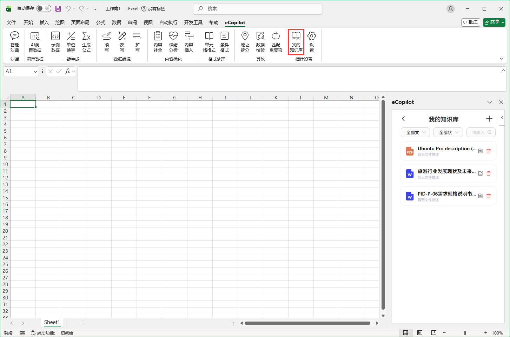Viewport: 510px width, 337px height.
Task: Switch to Page Layout view in status bar
Action: coord(420,333)
